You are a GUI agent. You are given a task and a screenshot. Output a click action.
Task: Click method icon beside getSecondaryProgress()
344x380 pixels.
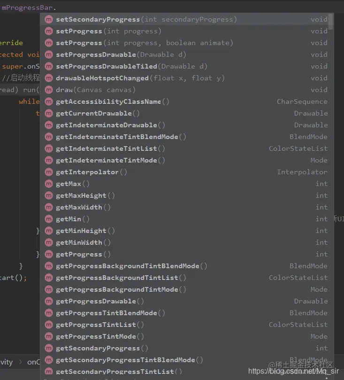point(49,348)
